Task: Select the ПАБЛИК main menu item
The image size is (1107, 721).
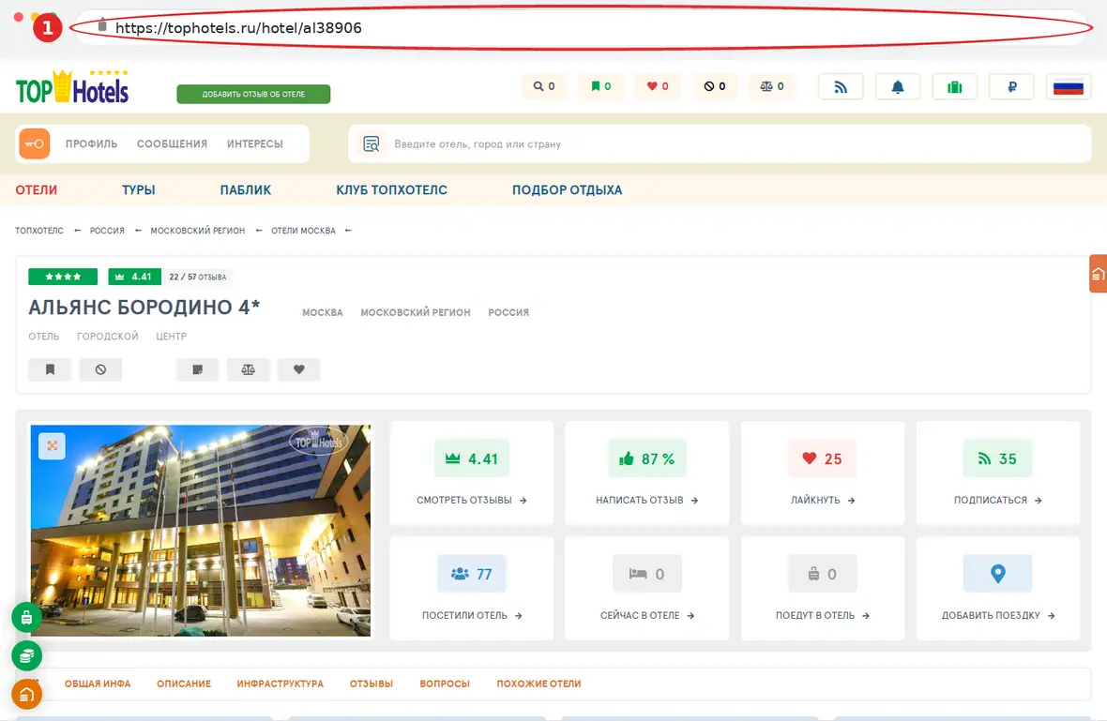Action: click(246, 190)
